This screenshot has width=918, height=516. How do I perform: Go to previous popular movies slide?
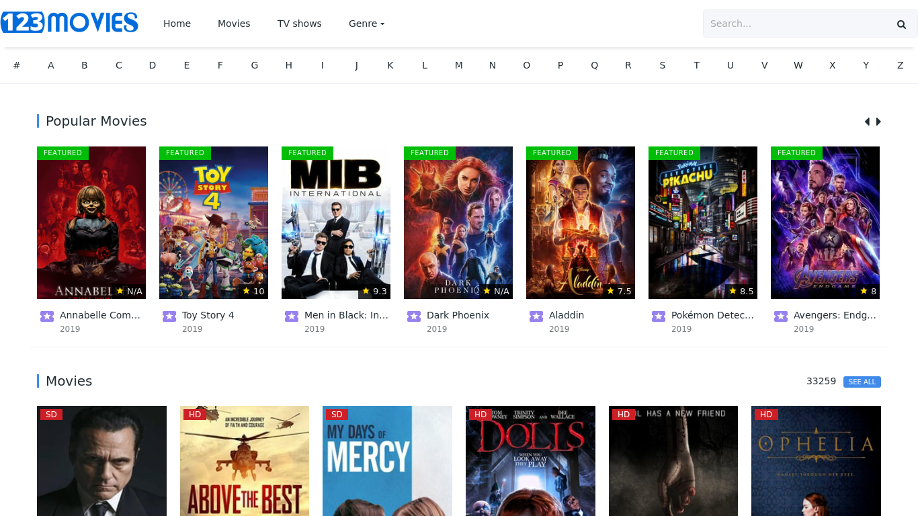click(x=867, y=122)
